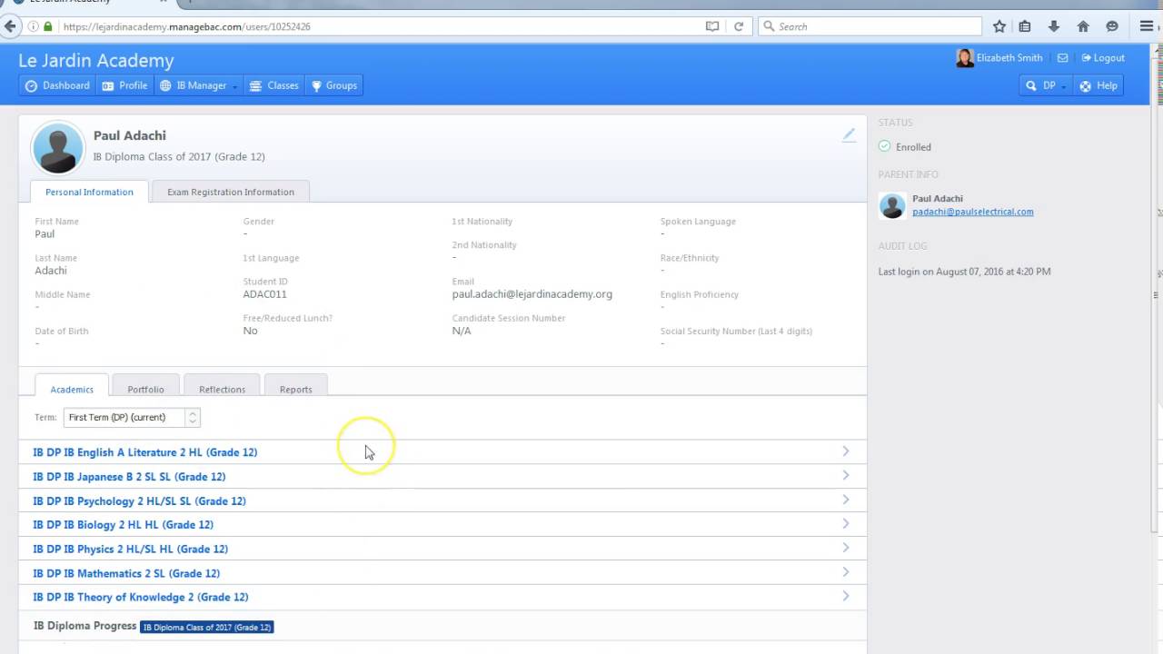Email parent at padachi@paulselectrical.com
The height and width of the screenshot is (654, 1163).
[x=972, y=212]
